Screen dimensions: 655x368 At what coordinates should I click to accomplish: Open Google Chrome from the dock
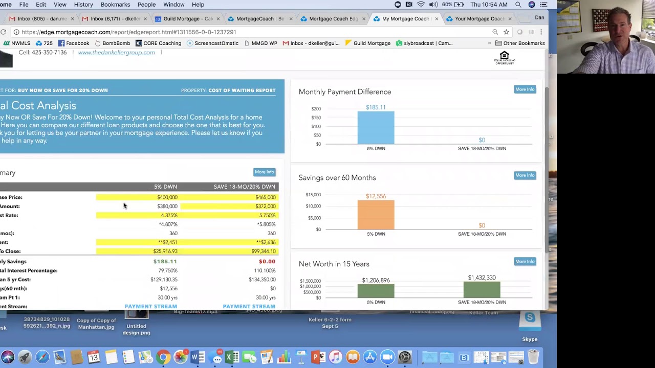click(x=163, y=357)
